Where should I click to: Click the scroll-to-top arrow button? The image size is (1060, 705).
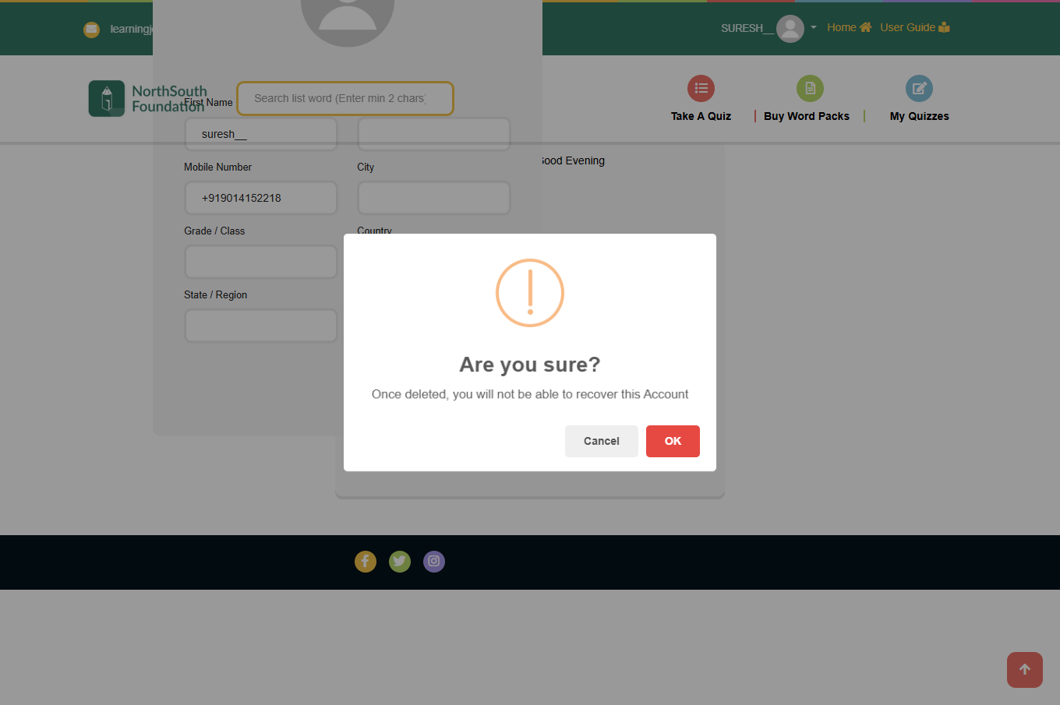(1024, 670)
